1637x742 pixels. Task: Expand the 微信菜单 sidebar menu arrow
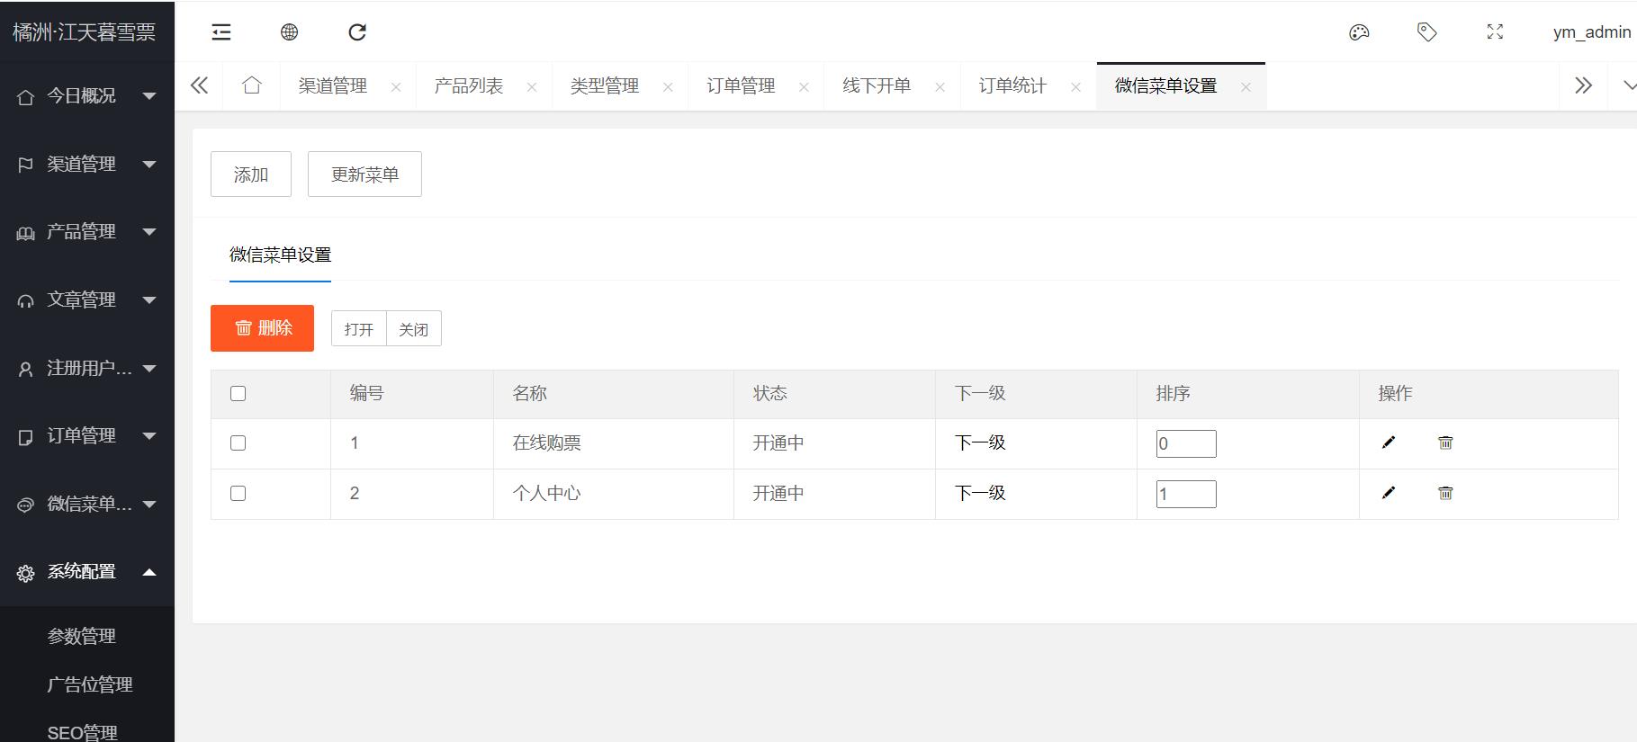(149, 504)
